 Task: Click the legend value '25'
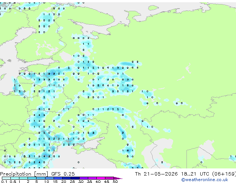pos(72,182)
